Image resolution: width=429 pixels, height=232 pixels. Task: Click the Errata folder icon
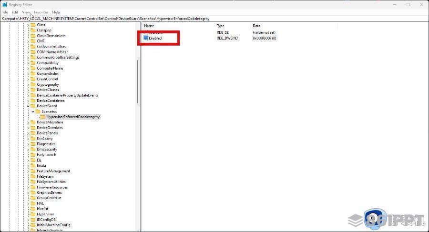(33, 165)
